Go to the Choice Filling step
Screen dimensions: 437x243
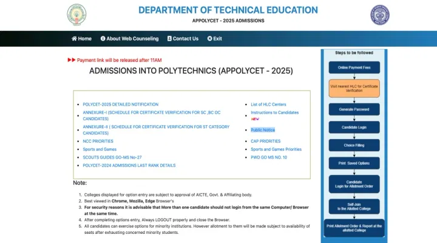coord(354,146)
